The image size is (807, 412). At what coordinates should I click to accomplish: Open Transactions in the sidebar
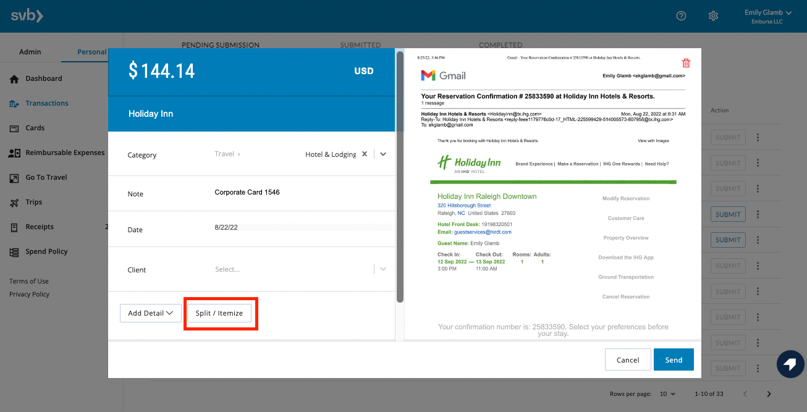pyautogui.click(x=47, y=104)
